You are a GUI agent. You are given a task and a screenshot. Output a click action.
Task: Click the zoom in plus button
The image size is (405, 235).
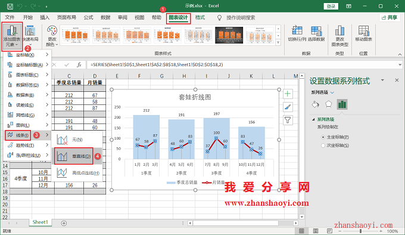coord(381,231)
